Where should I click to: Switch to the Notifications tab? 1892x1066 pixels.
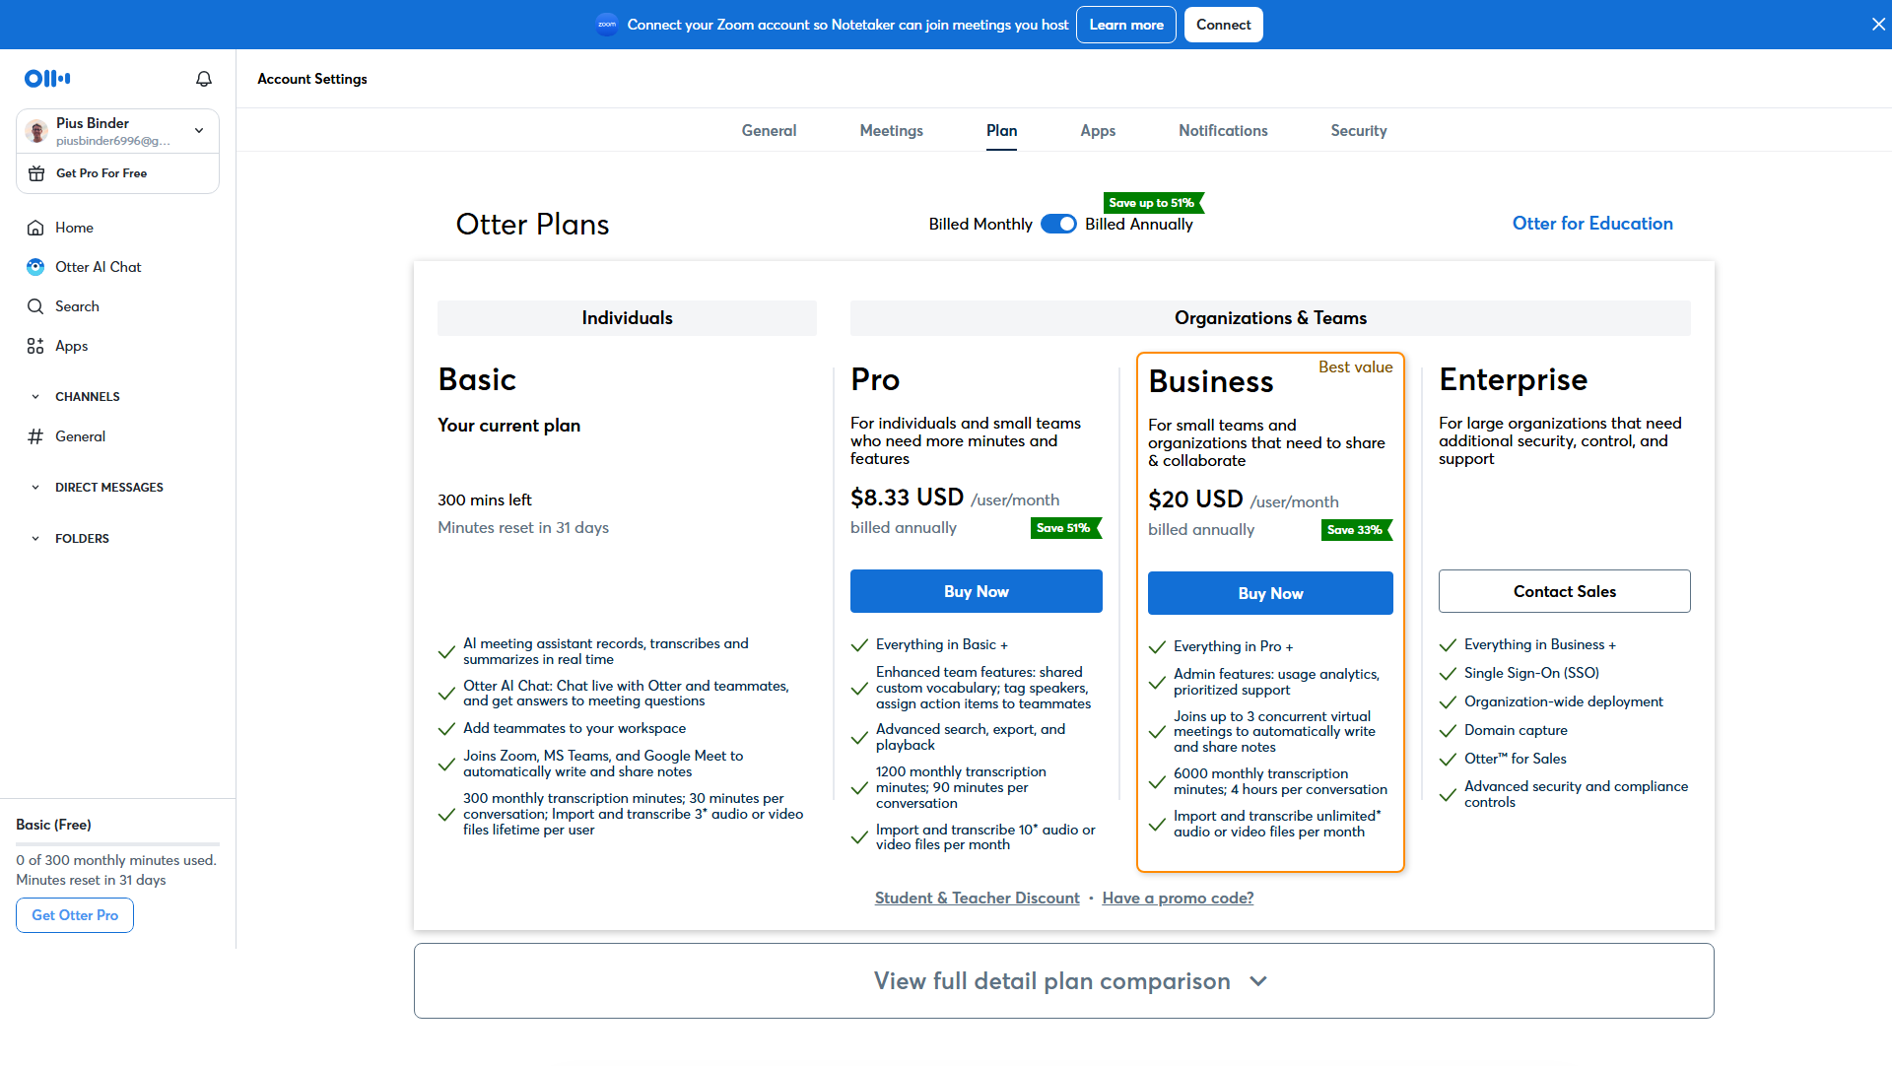click(1222, 130)
